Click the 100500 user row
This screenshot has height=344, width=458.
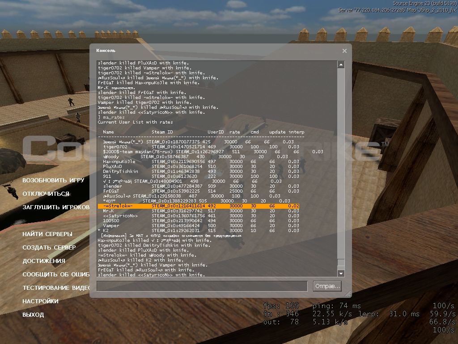(x=201, y=221)
